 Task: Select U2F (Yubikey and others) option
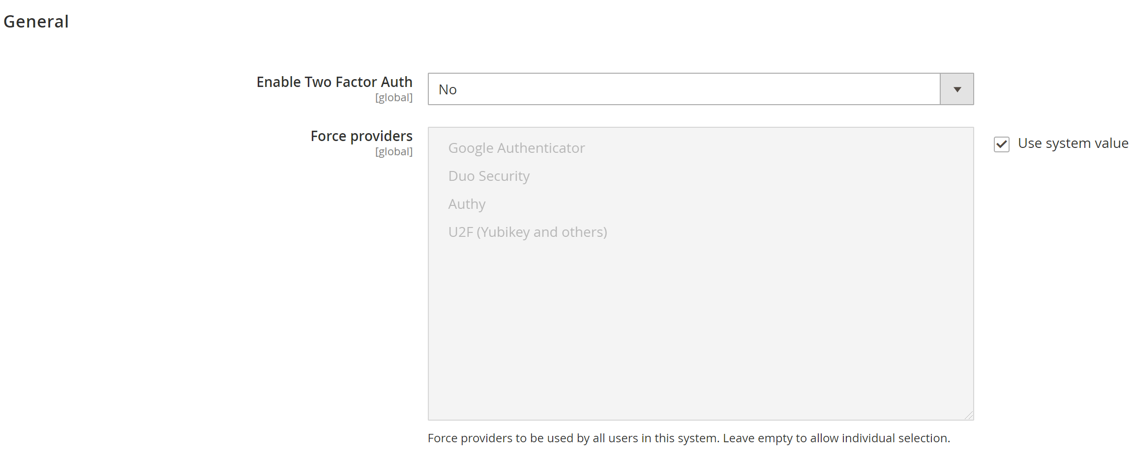click(x=528, y=231)
